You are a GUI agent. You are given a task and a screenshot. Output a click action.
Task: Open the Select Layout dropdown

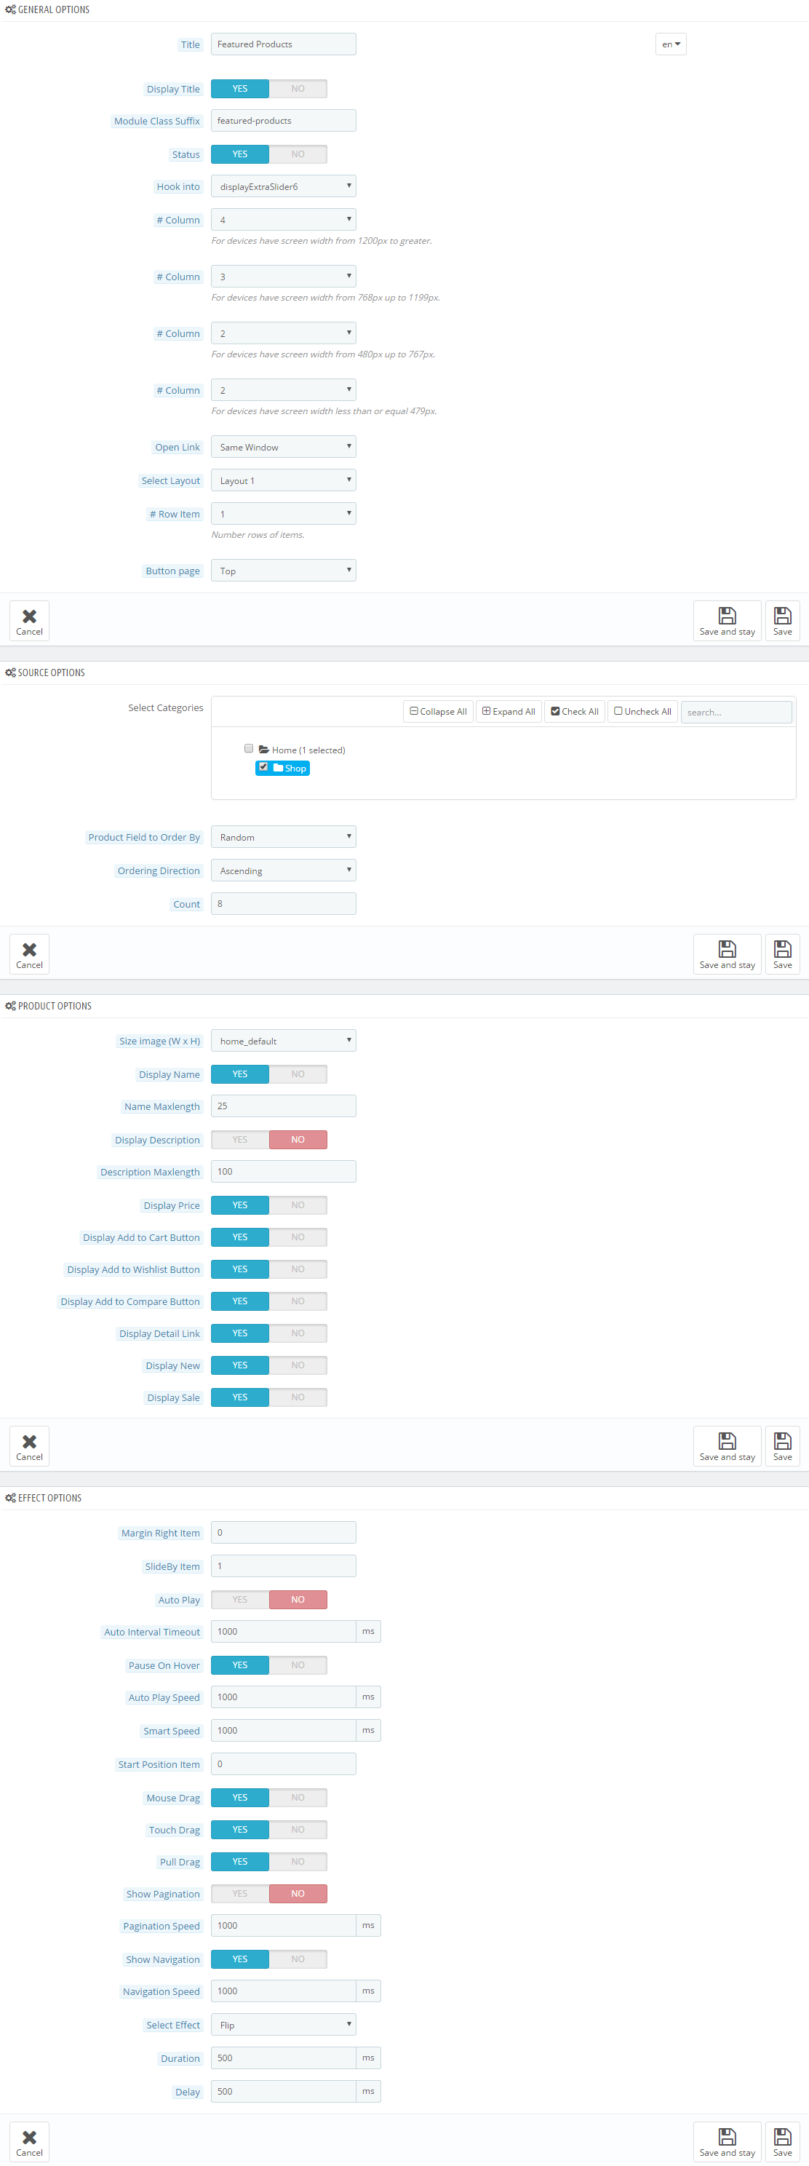283,480
